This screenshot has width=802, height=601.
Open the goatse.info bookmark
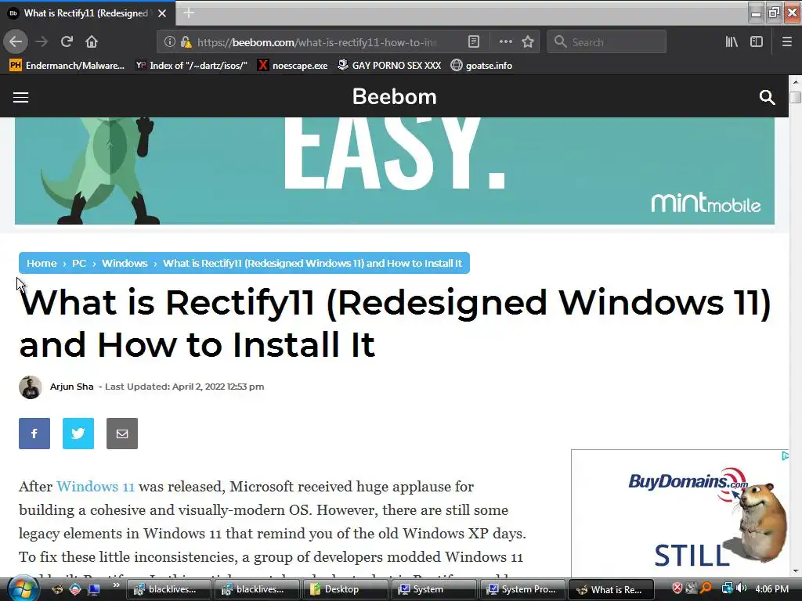482,66
